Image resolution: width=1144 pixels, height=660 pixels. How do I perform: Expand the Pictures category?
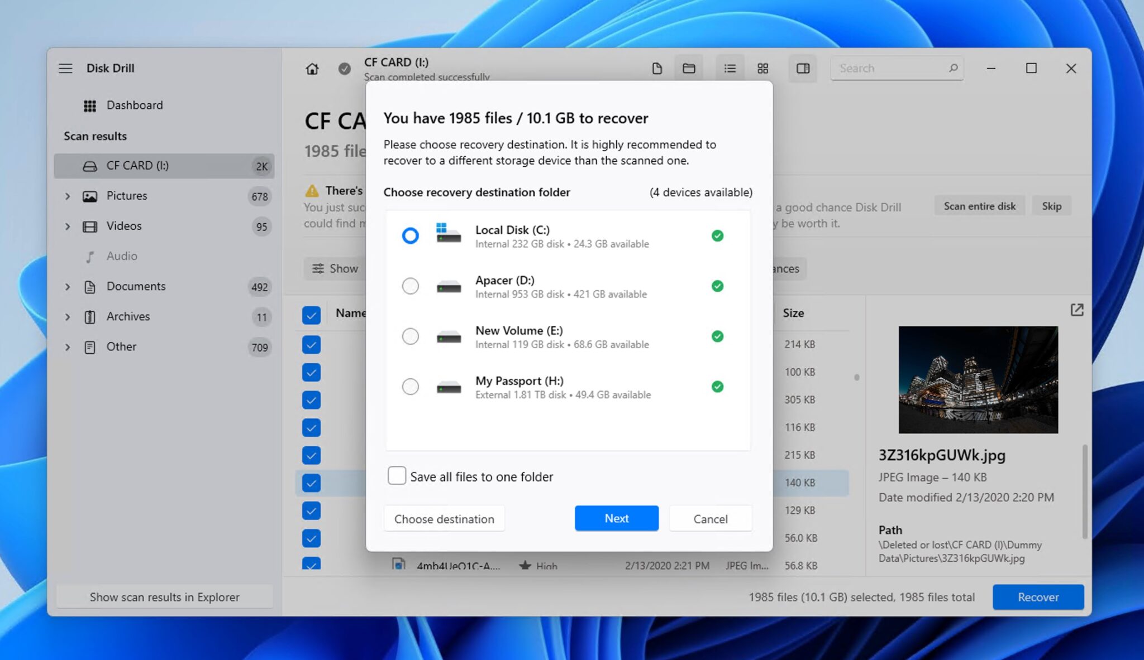coord(67,196)
